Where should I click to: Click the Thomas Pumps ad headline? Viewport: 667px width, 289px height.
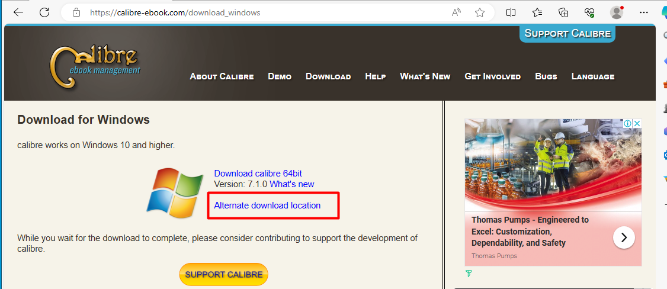click(530, 232)
